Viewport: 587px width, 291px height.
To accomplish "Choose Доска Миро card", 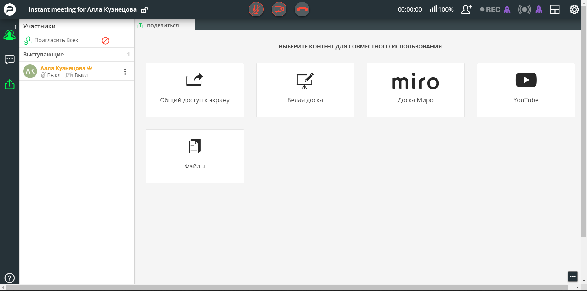I will (415, 90).
